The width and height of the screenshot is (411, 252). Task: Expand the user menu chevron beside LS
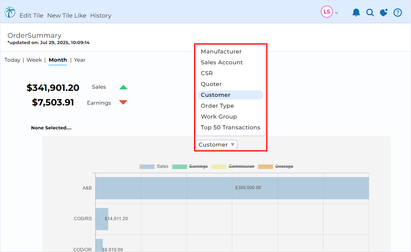coord(337,13)
